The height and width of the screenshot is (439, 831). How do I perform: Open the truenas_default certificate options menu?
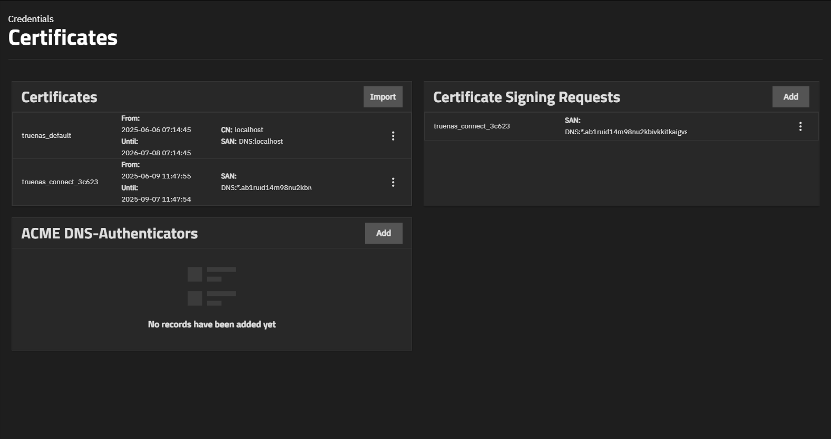point(393,136)
